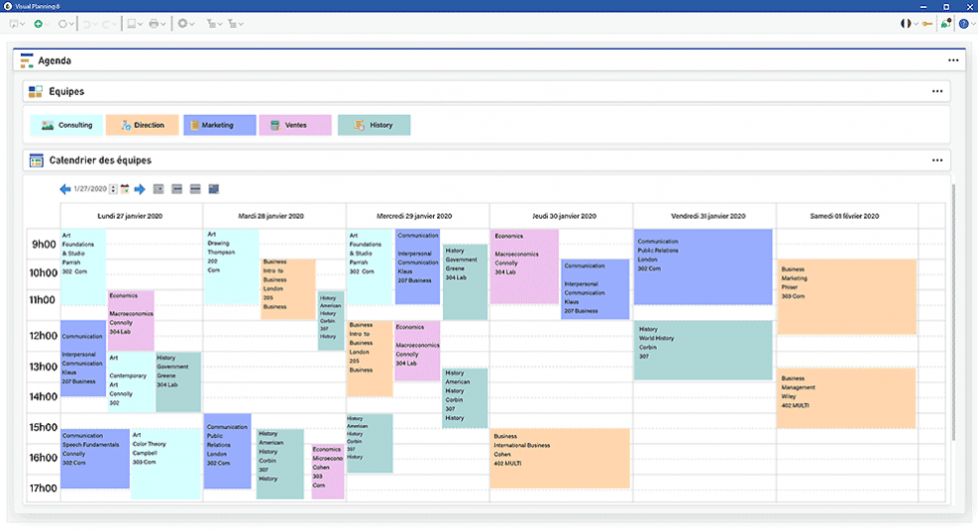Click the green add button in toolbar
This screenshot has width=978, height=531.
(x=38, y=23)
